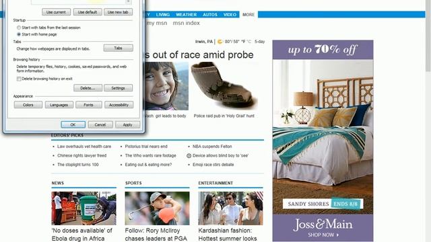This screenshot has width=431, height=242.
Task: Click the video play icon beside Device allows blind boy
Action: (189, 155)
